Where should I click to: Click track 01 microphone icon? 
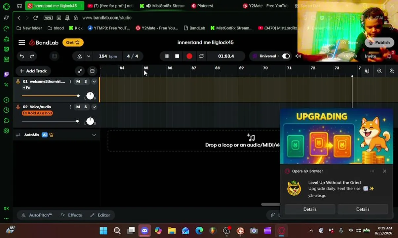click(x=18, y=82)
